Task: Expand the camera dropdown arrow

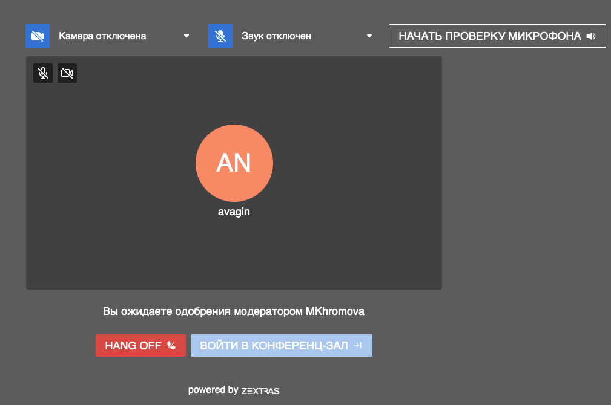Action: tap(187, 36)
